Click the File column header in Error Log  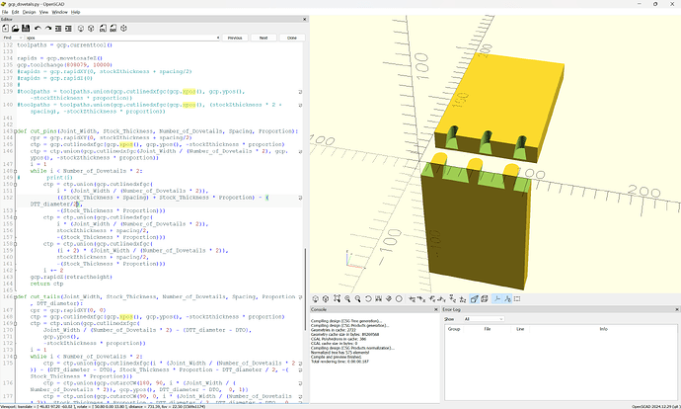click(488, 329)
